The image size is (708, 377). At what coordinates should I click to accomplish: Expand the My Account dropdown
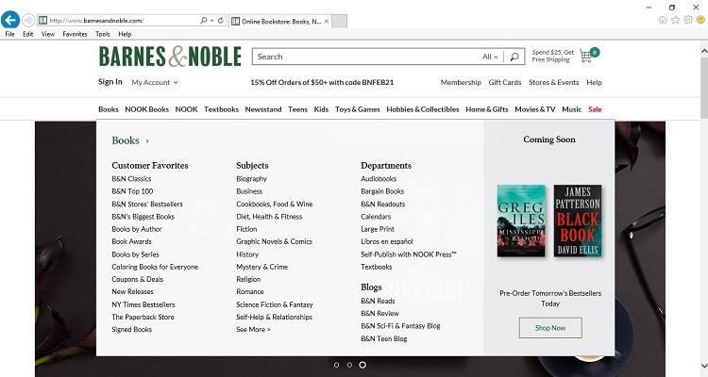(155, 83)
